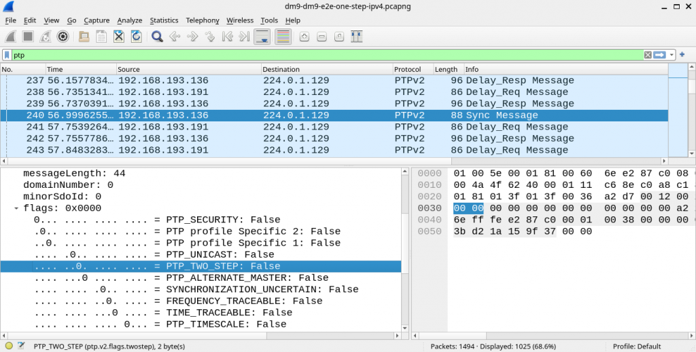Find a packet with magnifier icon

point(157,37)
